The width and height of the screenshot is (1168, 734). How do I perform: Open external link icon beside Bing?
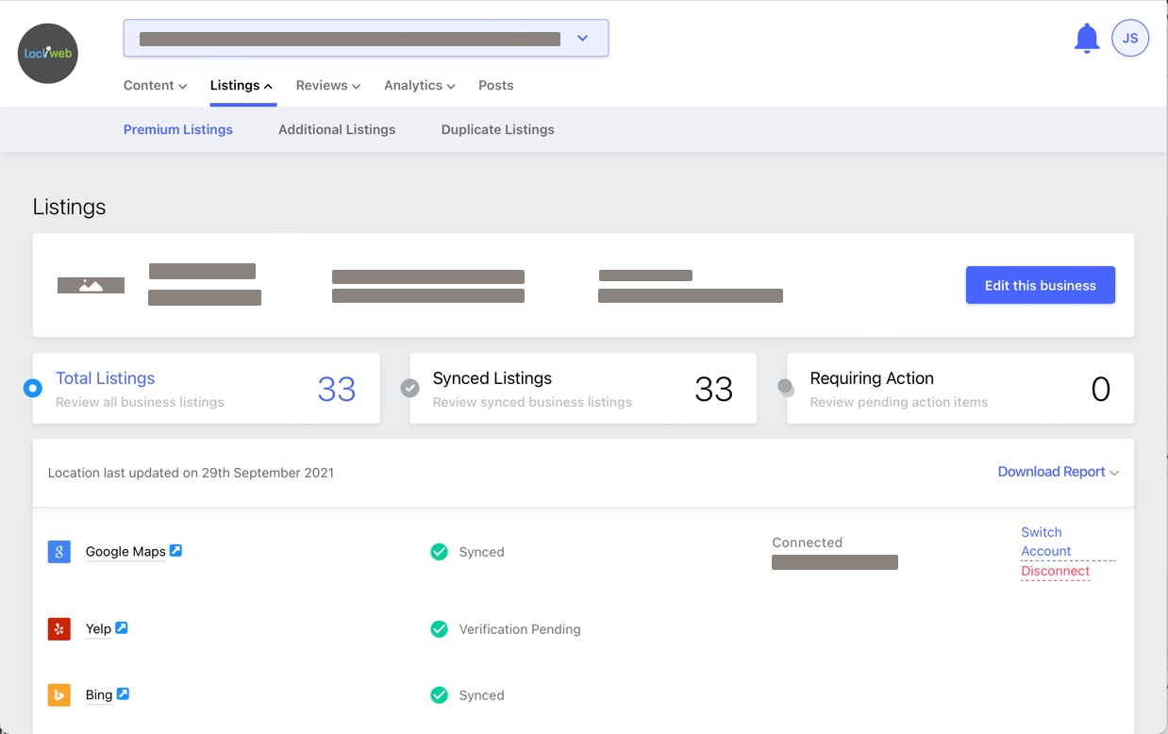(123, 694)
